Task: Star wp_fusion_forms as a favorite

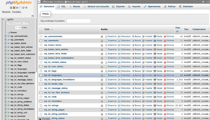Action: (102, 45)
